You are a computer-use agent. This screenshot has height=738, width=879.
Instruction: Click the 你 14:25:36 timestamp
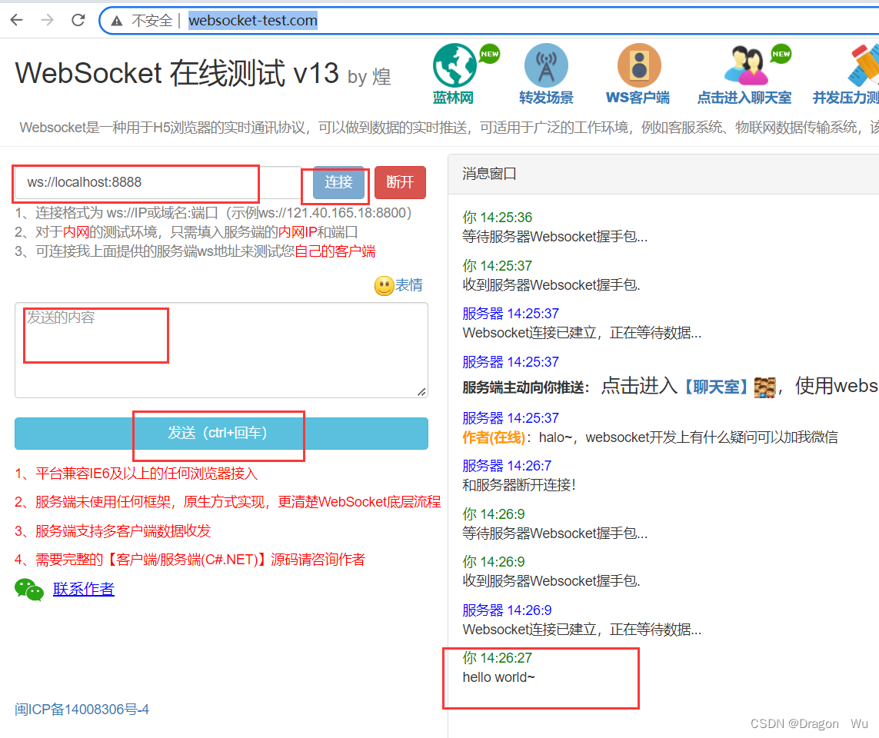coord(498,218)
